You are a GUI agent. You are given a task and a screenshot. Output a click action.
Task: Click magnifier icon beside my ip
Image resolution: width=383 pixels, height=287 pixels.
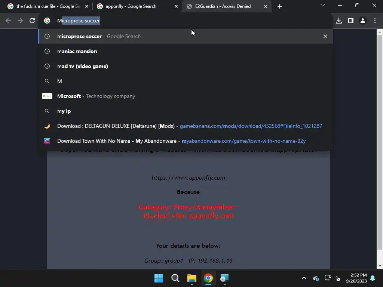47,111
